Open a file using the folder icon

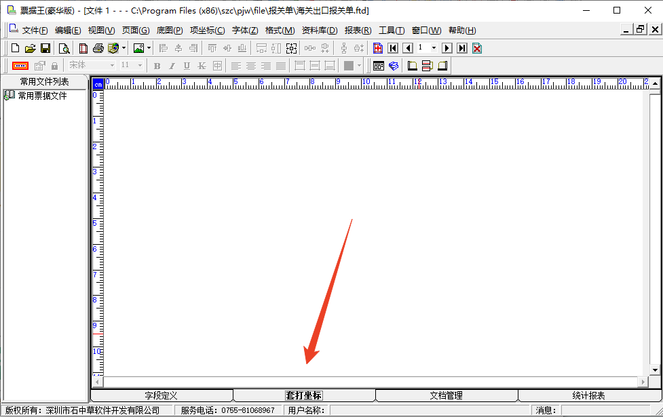coord(31,48)
